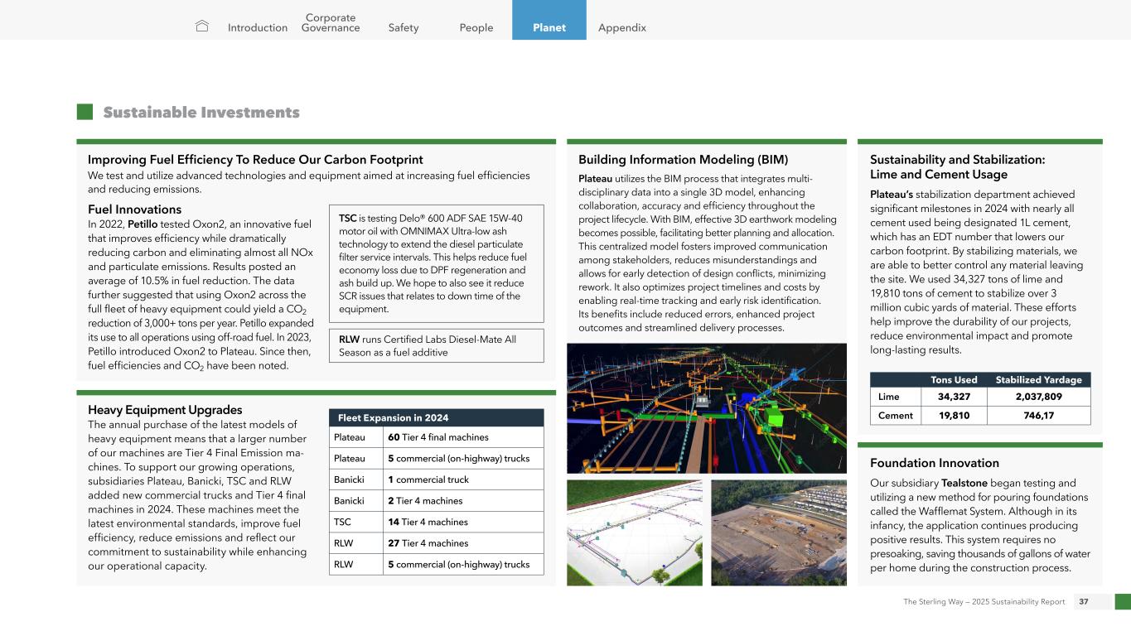Open the white site plan rendering thumbnail

[x=634, y=532]
